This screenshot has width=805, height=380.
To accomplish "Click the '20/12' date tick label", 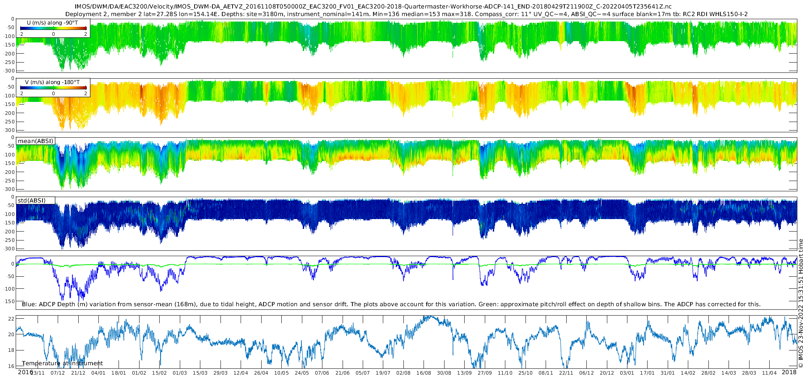I will tap(607, 373).
